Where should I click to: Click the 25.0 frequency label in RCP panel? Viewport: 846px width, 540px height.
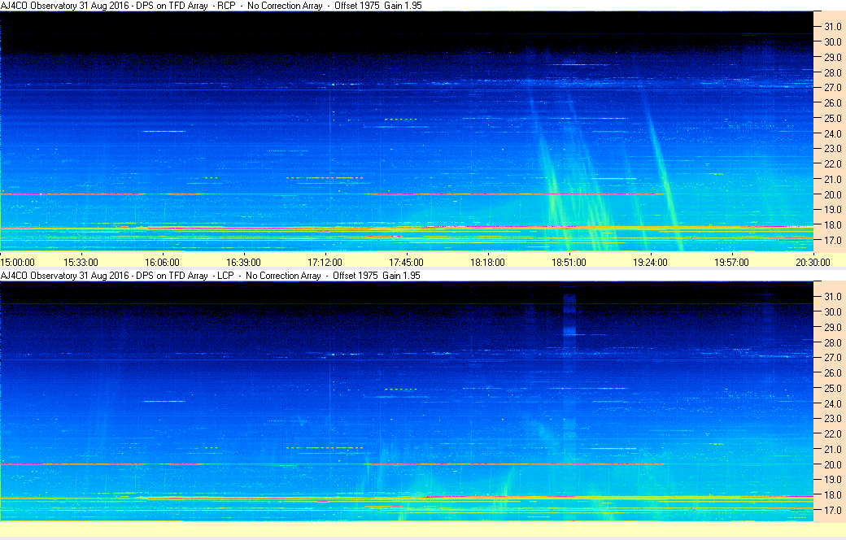(x=832, y=118)
